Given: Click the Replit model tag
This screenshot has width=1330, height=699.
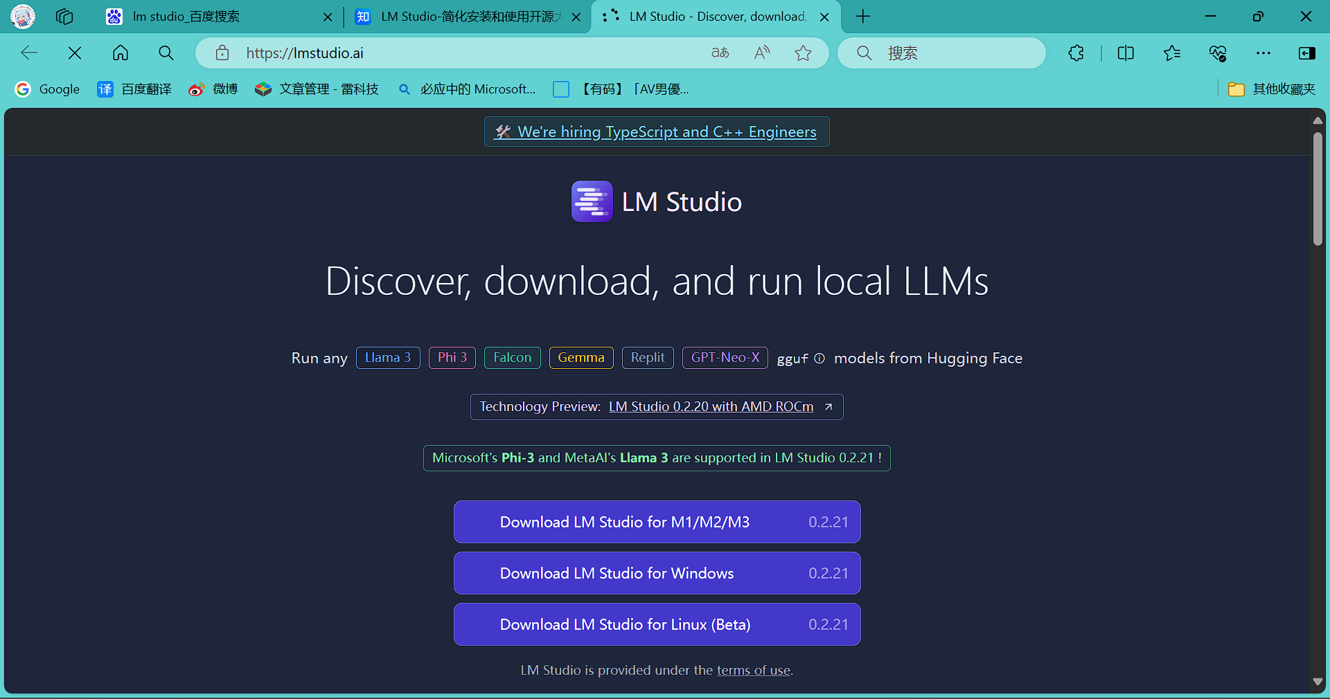Looking at the screenshot, I should 648,358.
